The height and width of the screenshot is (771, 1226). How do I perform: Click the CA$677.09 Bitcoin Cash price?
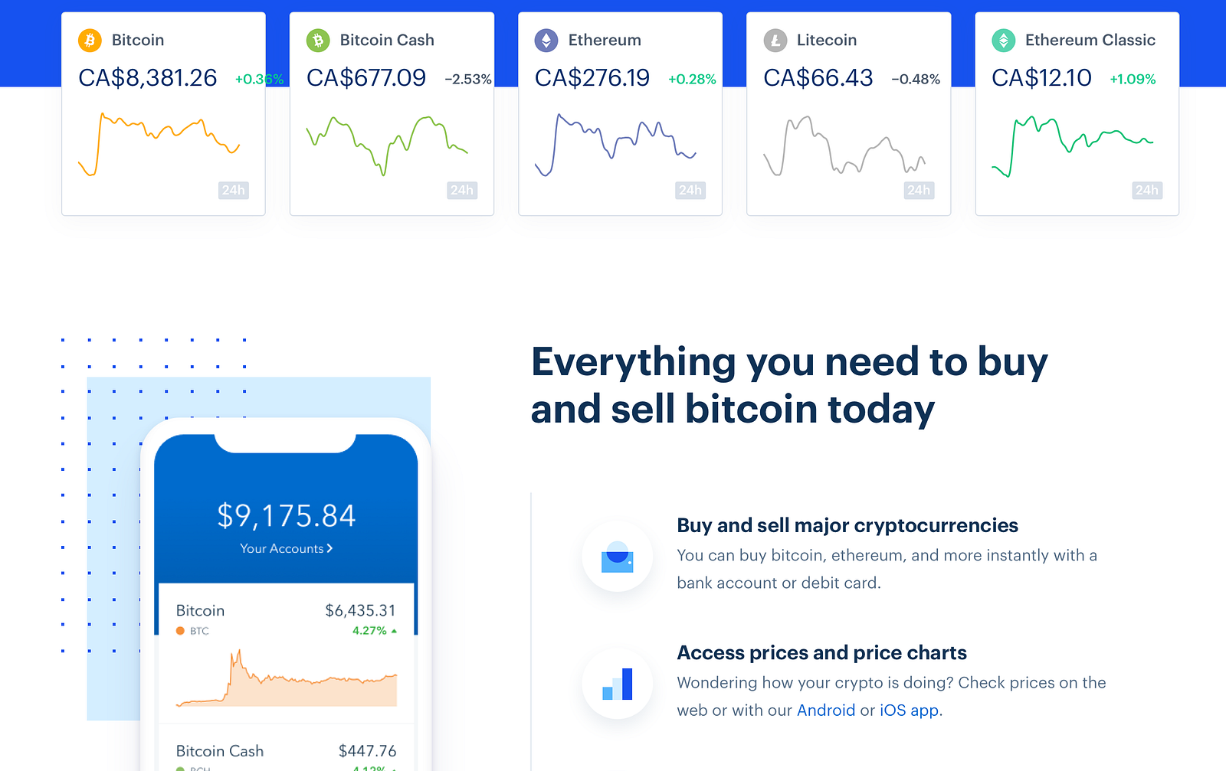coord(366,77)
